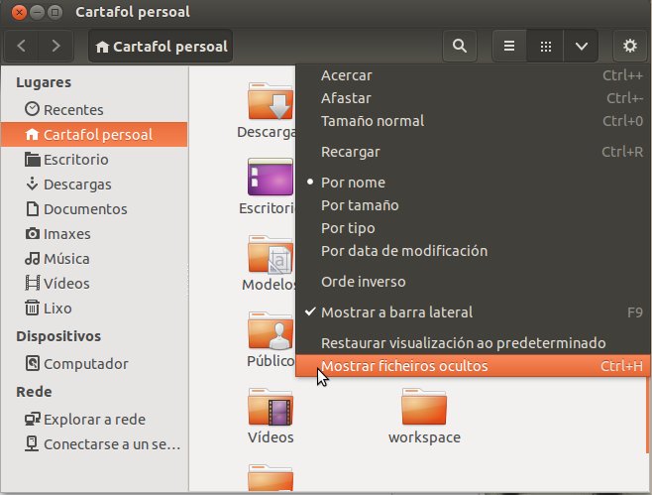Click the Descargas download arrow icon

[x=32, y=184]
